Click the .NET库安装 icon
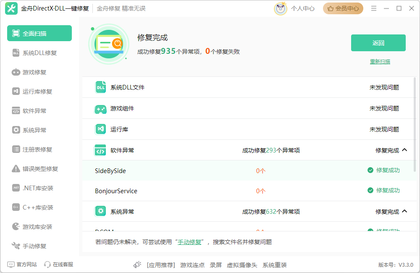420x273 pixels. tap(16, 188)
